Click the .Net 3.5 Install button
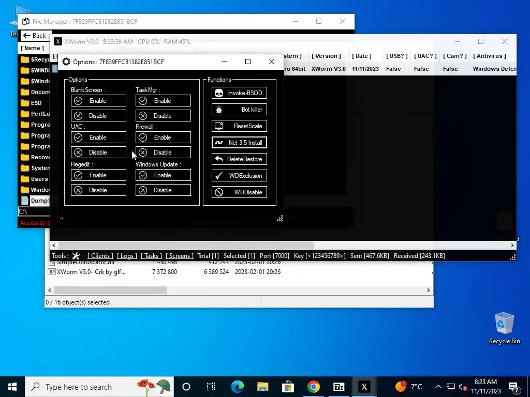This screenshot has width=530, height=397. 239,143
